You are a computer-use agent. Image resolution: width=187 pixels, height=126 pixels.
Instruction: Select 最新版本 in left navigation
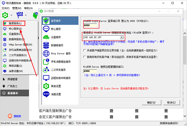[15, 93]
